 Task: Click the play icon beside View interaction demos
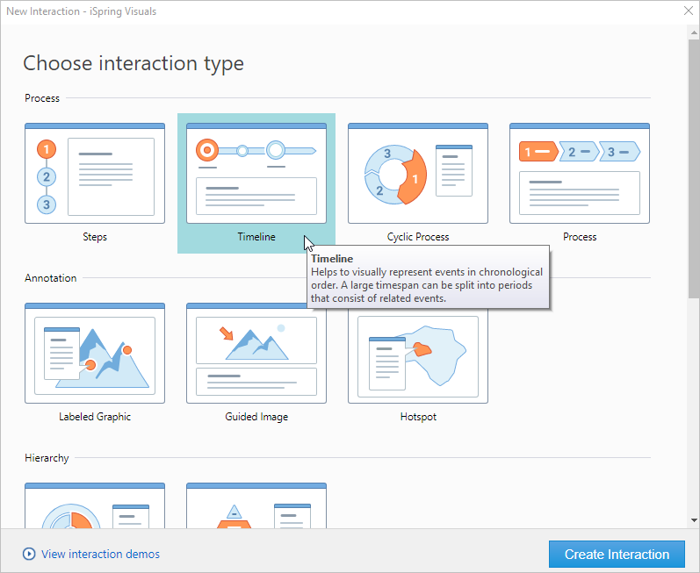[29, 555]
